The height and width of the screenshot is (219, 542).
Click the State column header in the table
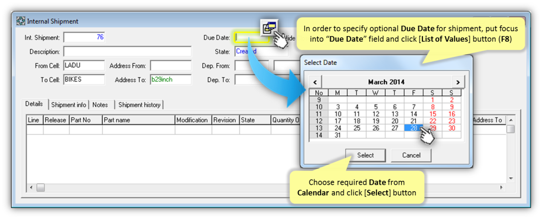click(255, 120)
